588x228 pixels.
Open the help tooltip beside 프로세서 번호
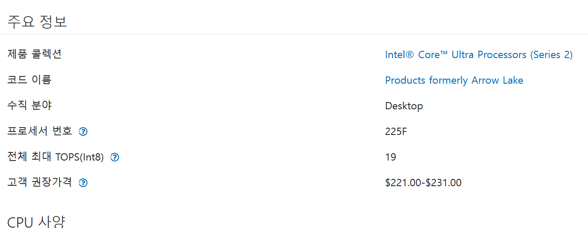83,132
